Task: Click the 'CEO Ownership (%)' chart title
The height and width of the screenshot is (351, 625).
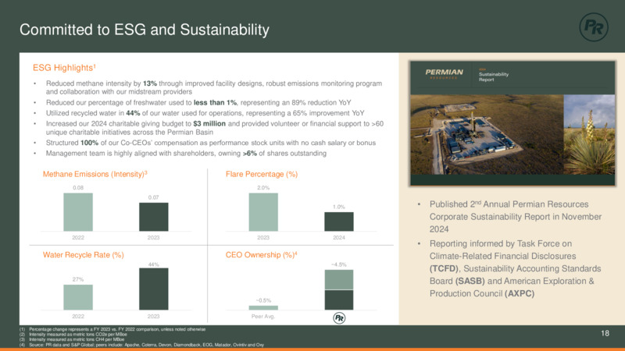Action: click(x=262, y=255)
